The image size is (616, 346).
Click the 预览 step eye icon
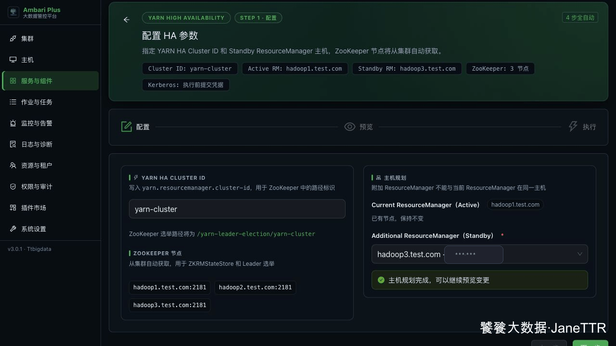pos(350,127)
